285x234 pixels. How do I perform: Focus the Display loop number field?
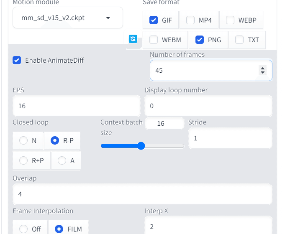(208, 106)
